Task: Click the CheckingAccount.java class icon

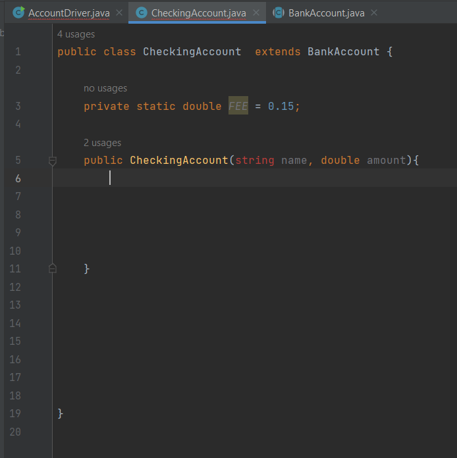Action: coord(142,13)
